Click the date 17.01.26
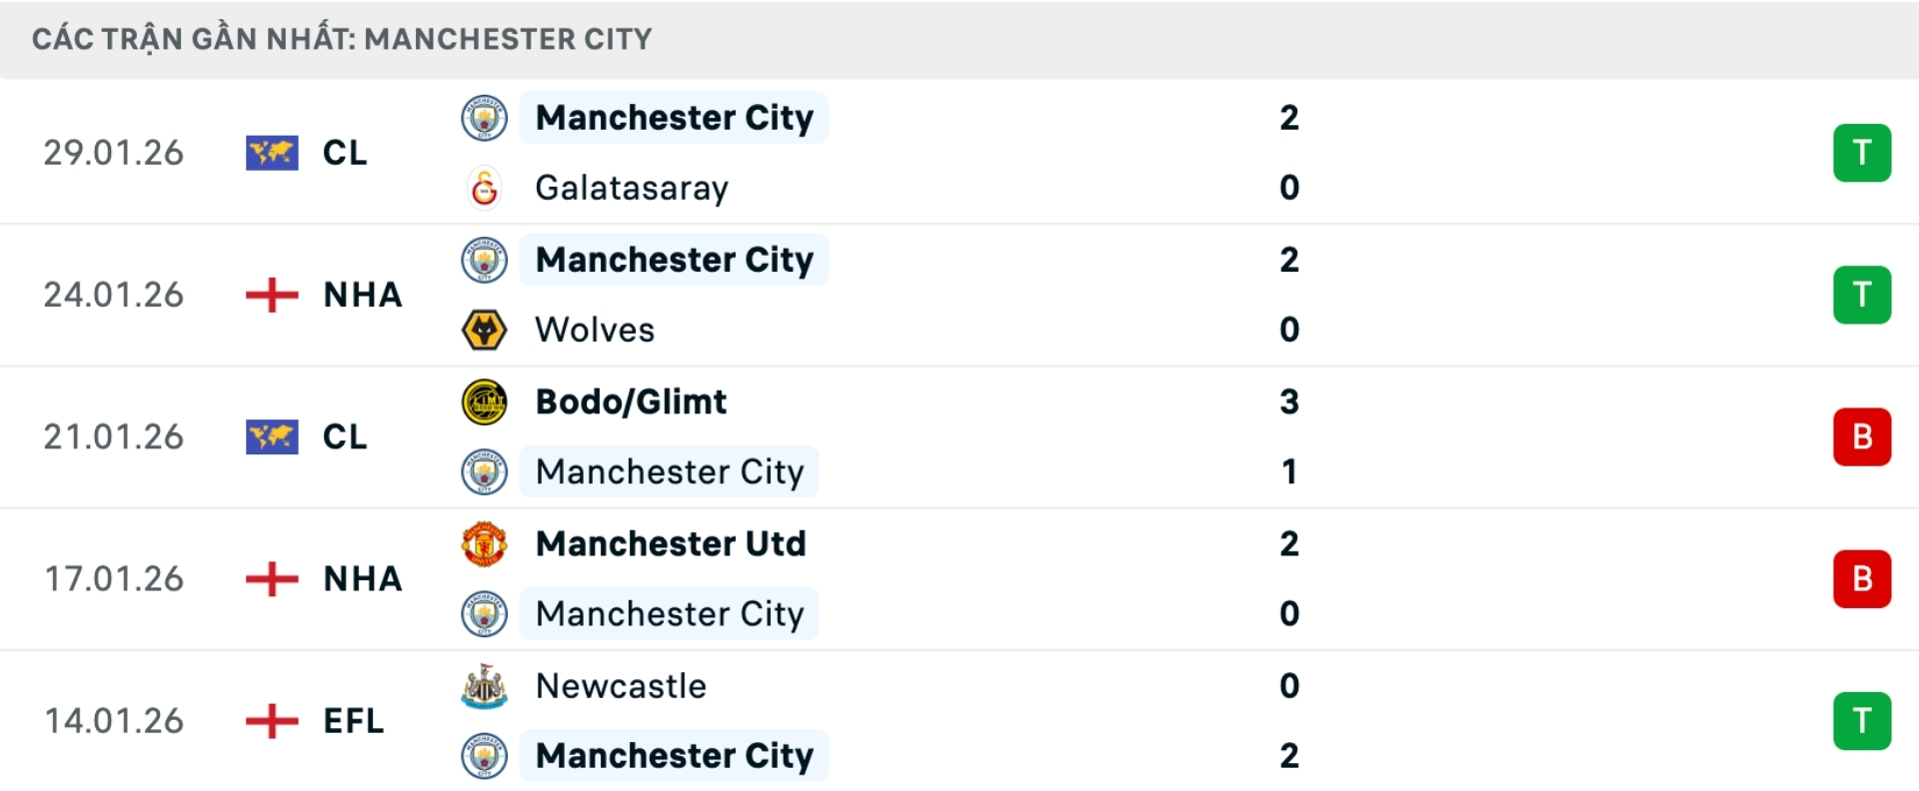The width and height of the screenshot is (1919, 791). (114, 579)
